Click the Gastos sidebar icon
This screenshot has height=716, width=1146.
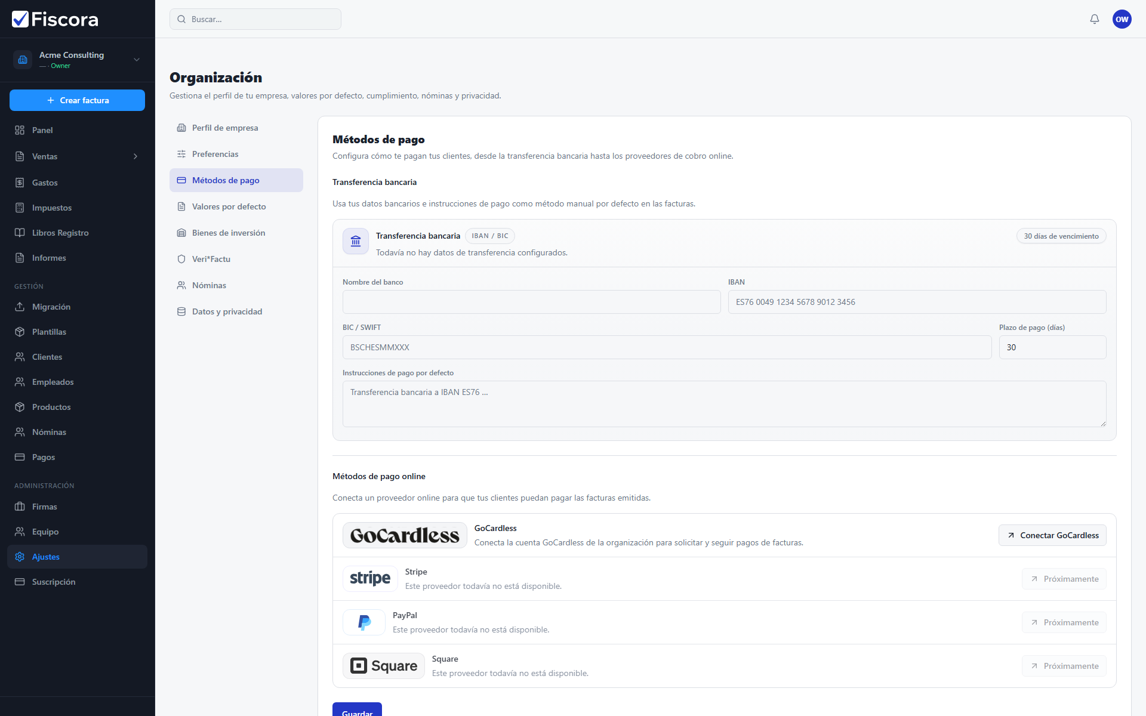click(x=20, y=183)
